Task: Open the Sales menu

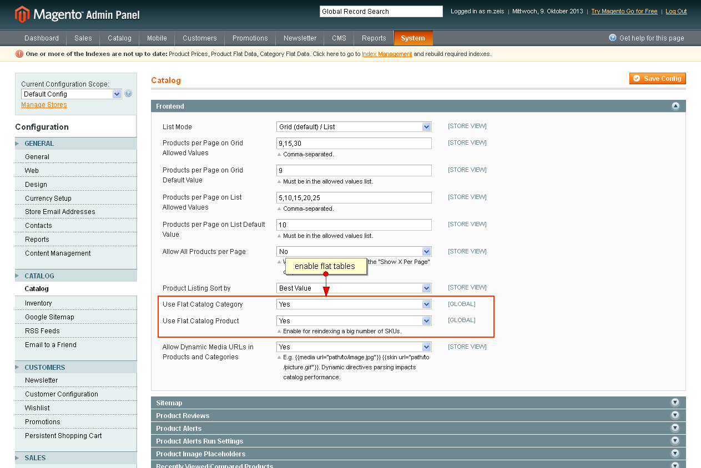Action: coord(83,38)
